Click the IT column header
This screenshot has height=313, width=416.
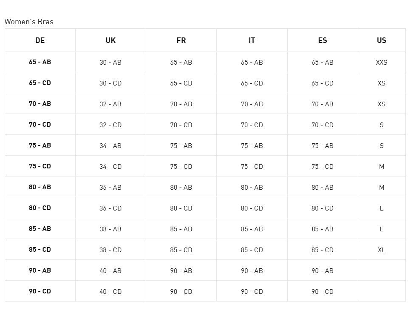(252, 40)
